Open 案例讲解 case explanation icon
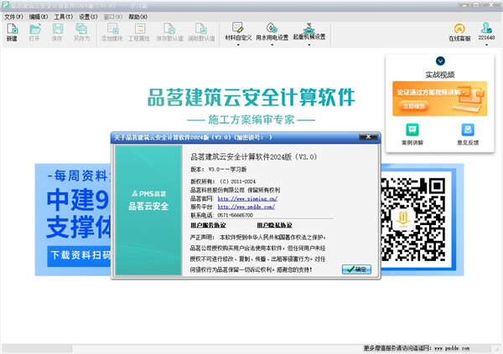The width and height of the screenshot is (503, 354). point(412,134)
